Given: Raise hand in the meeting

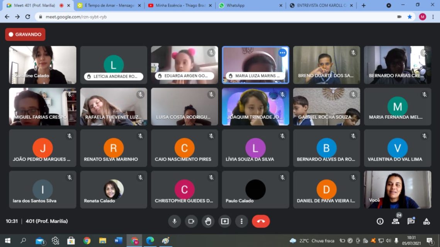Looking at the screenshot, I should [x=208, y=221].
